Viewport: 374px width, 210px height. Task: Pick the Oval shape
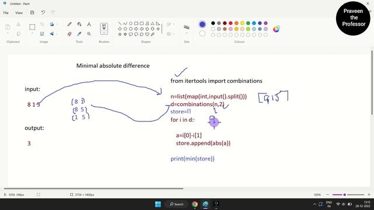click(x=131, y=23)
